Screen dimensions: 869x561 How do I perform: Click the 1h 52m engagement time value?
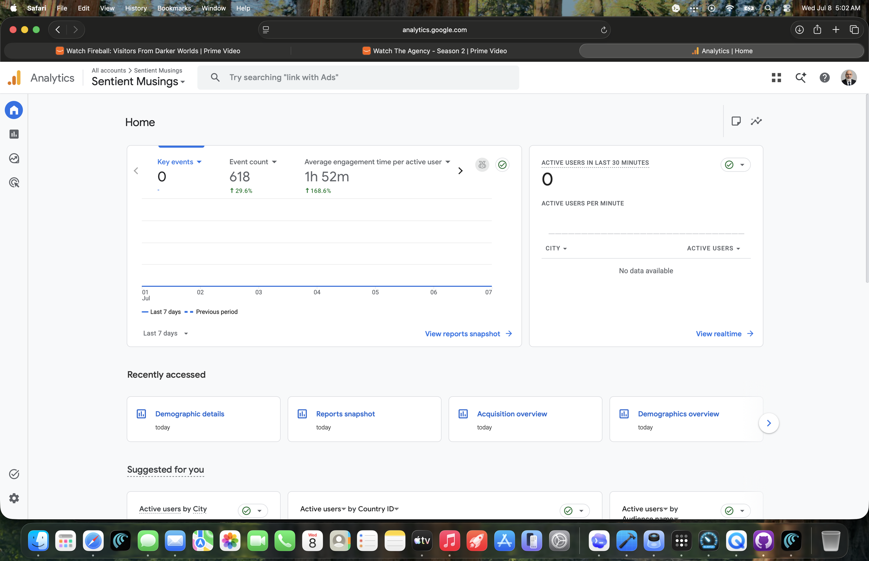point(327,177)
